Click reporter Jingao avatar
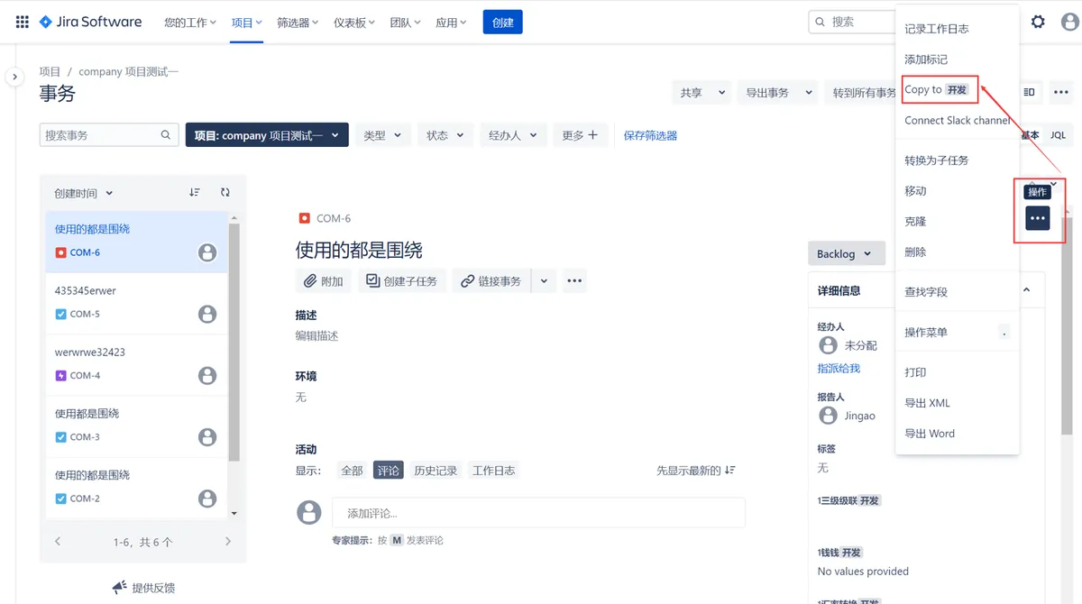The height and width of the screenshot is (604, 1082). 828,416
